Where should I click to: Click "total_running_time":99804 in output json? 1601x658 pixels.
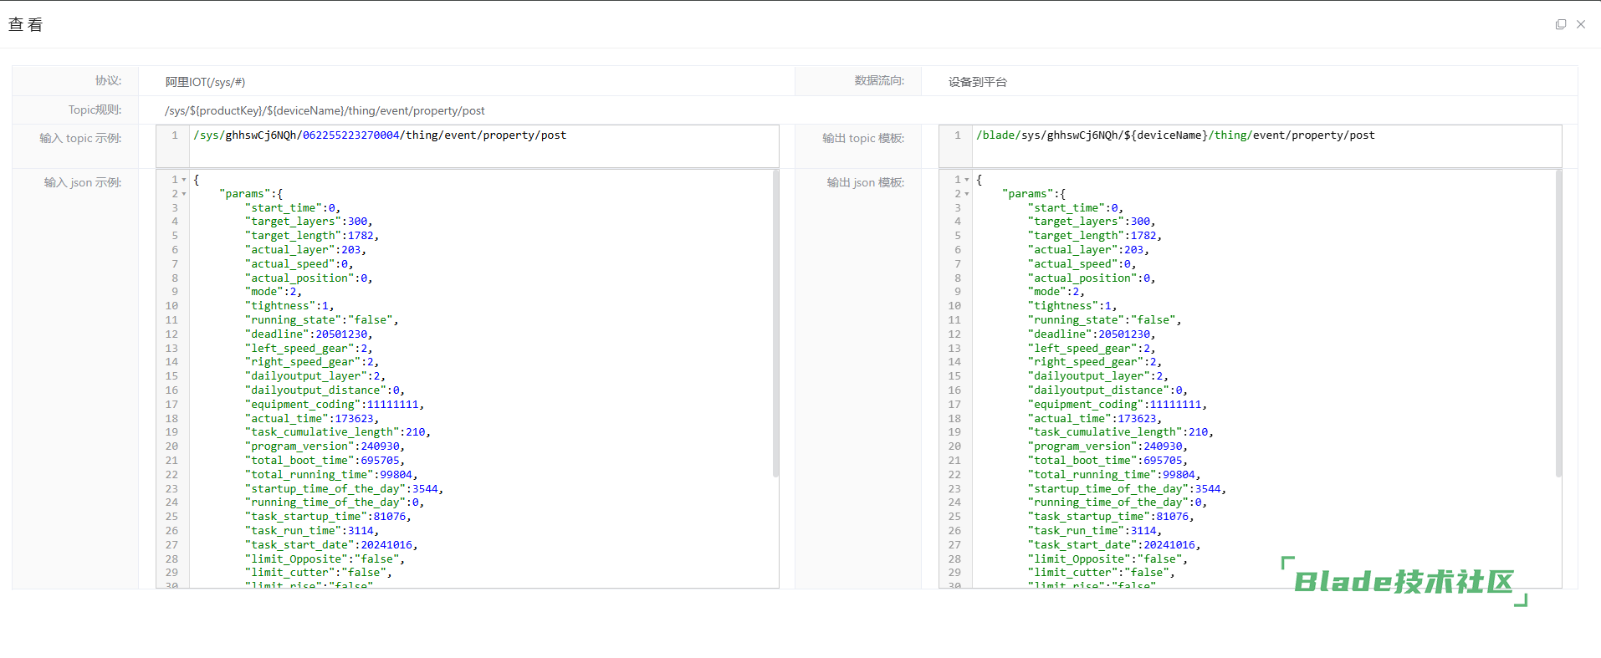point(1112,475)
